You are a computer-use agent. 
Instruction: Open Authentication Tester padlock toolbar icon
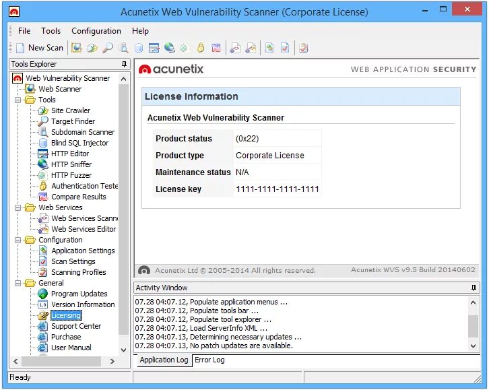coord(201,48)
